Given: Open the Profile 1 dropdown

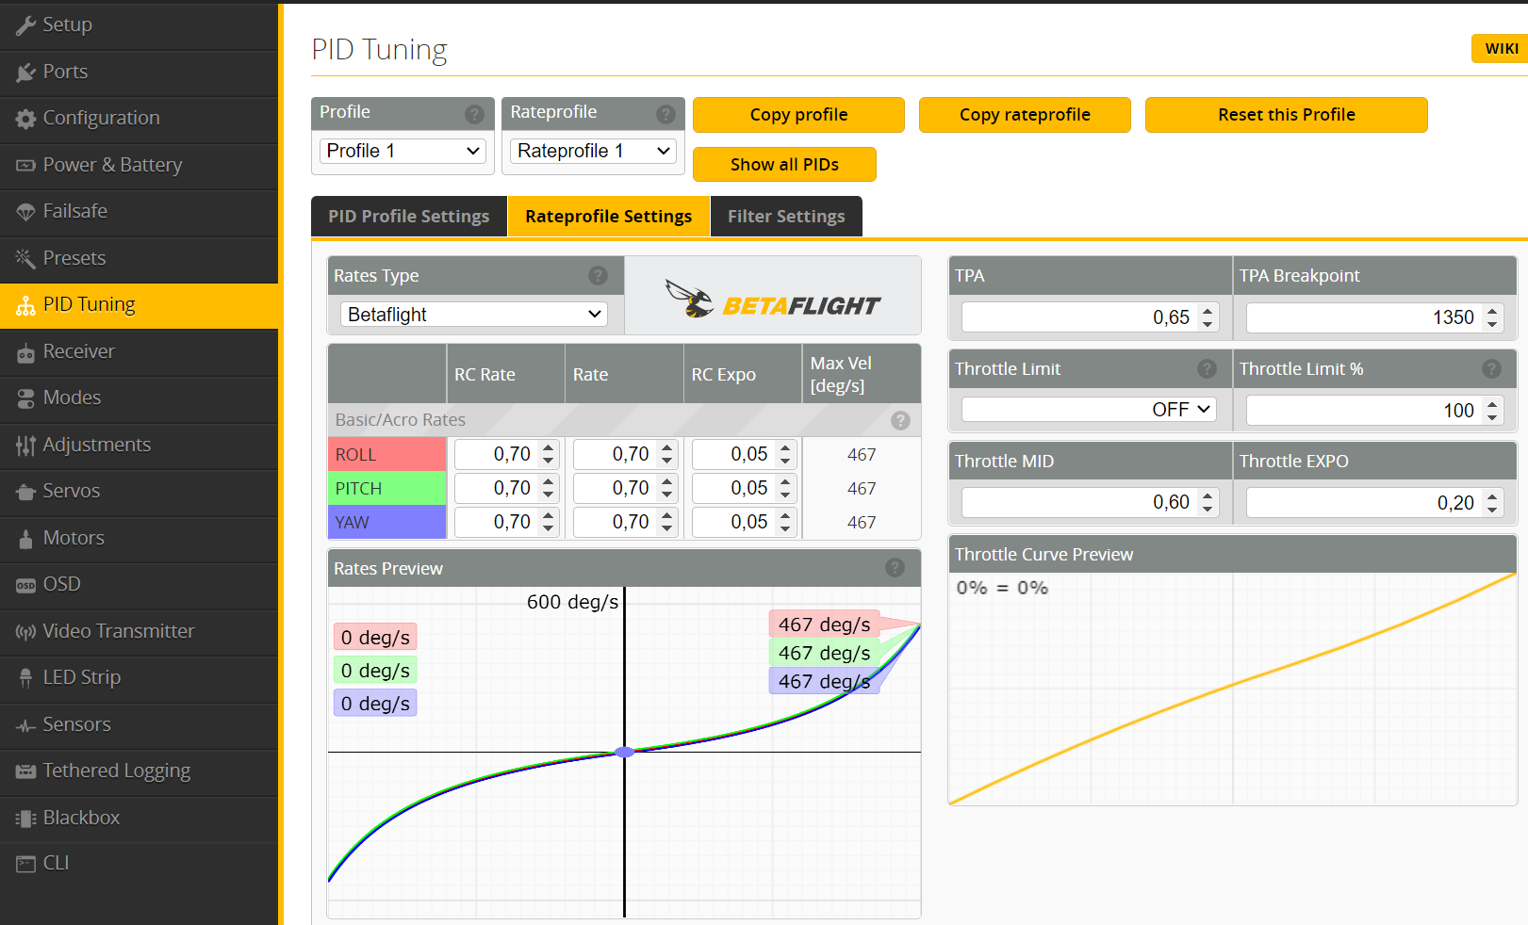Looking at the screenshot, I should click(x=403, y=152).
